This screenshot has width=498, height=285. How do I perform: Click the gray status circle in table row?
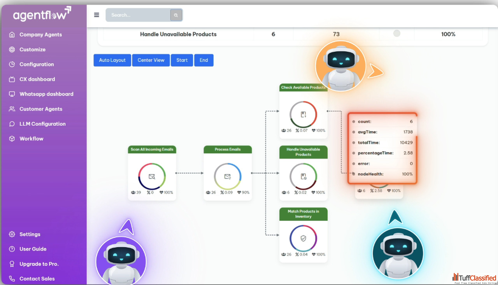396,34
